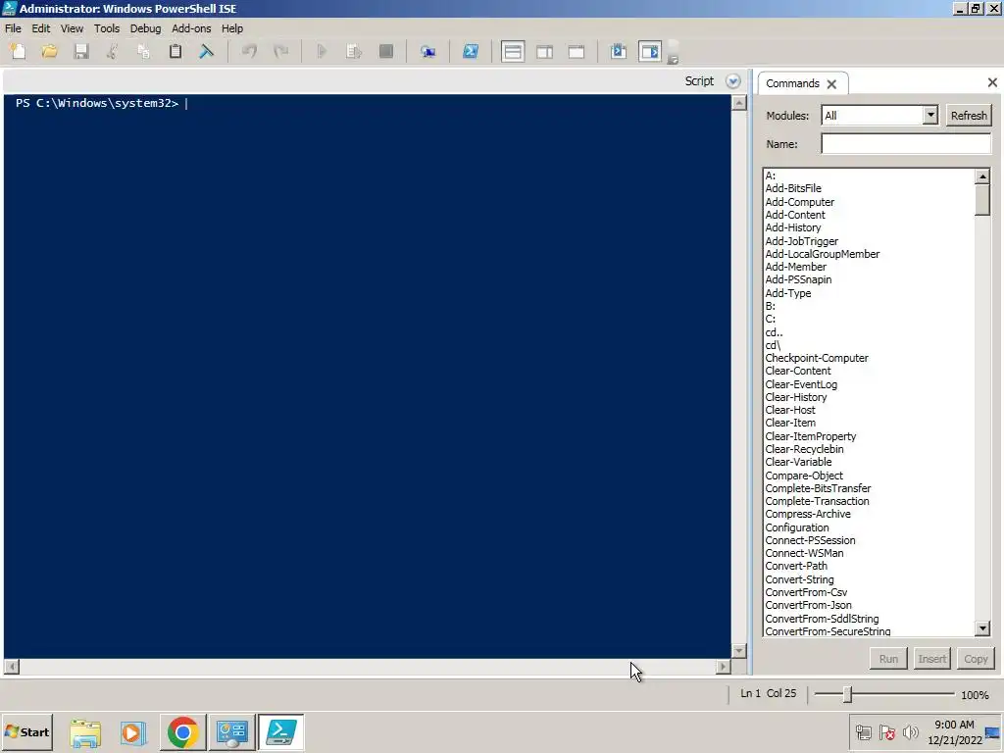
Task: Click the Run Selection icon
Action: point(353,51)
